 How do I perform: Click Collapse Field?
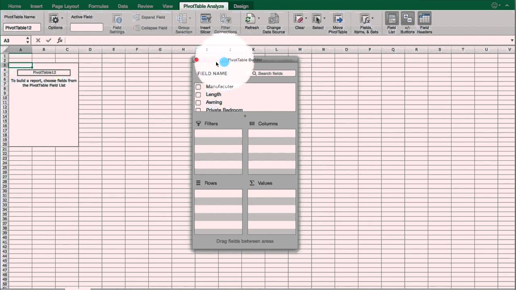click(x=150, y=28)
